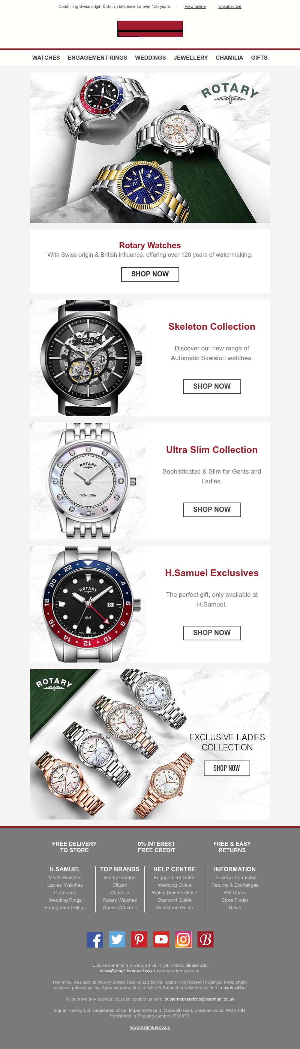Click the Store Finder footer link
The image size is (300, 1049).
coord(235,900)
